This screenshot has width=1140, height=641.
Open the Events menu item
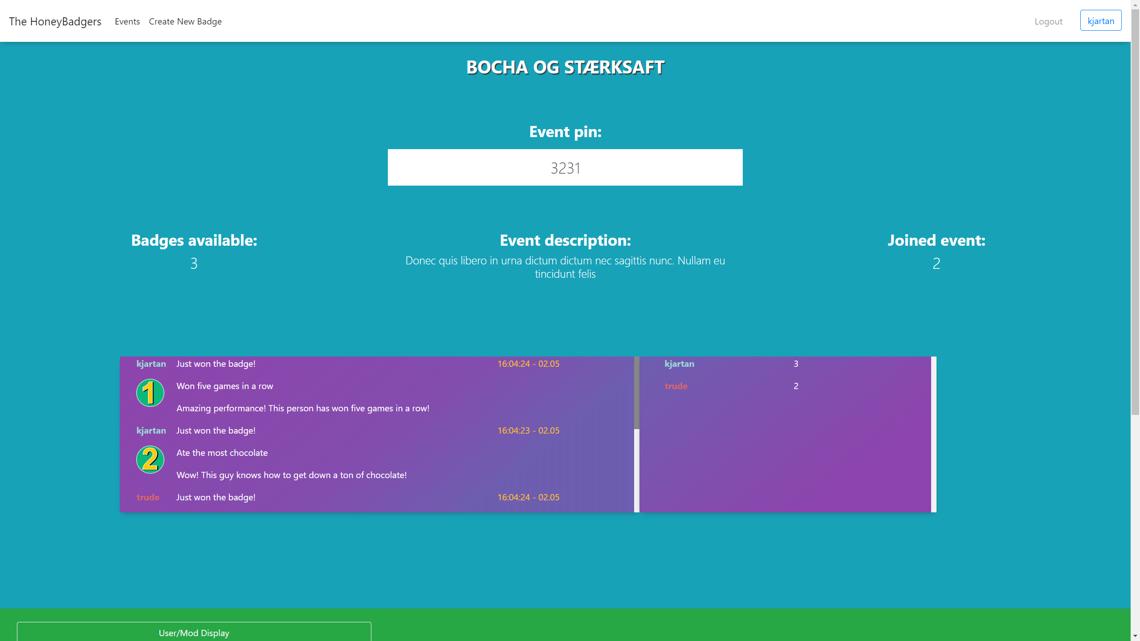127,21
